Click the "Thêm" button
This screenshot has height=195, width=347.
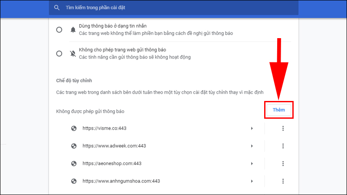[279, 110]
